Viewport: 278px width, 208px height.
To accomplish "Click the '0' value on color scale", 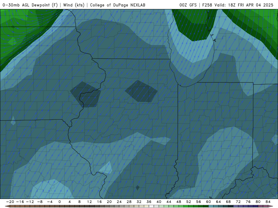I will coord(59,202).
